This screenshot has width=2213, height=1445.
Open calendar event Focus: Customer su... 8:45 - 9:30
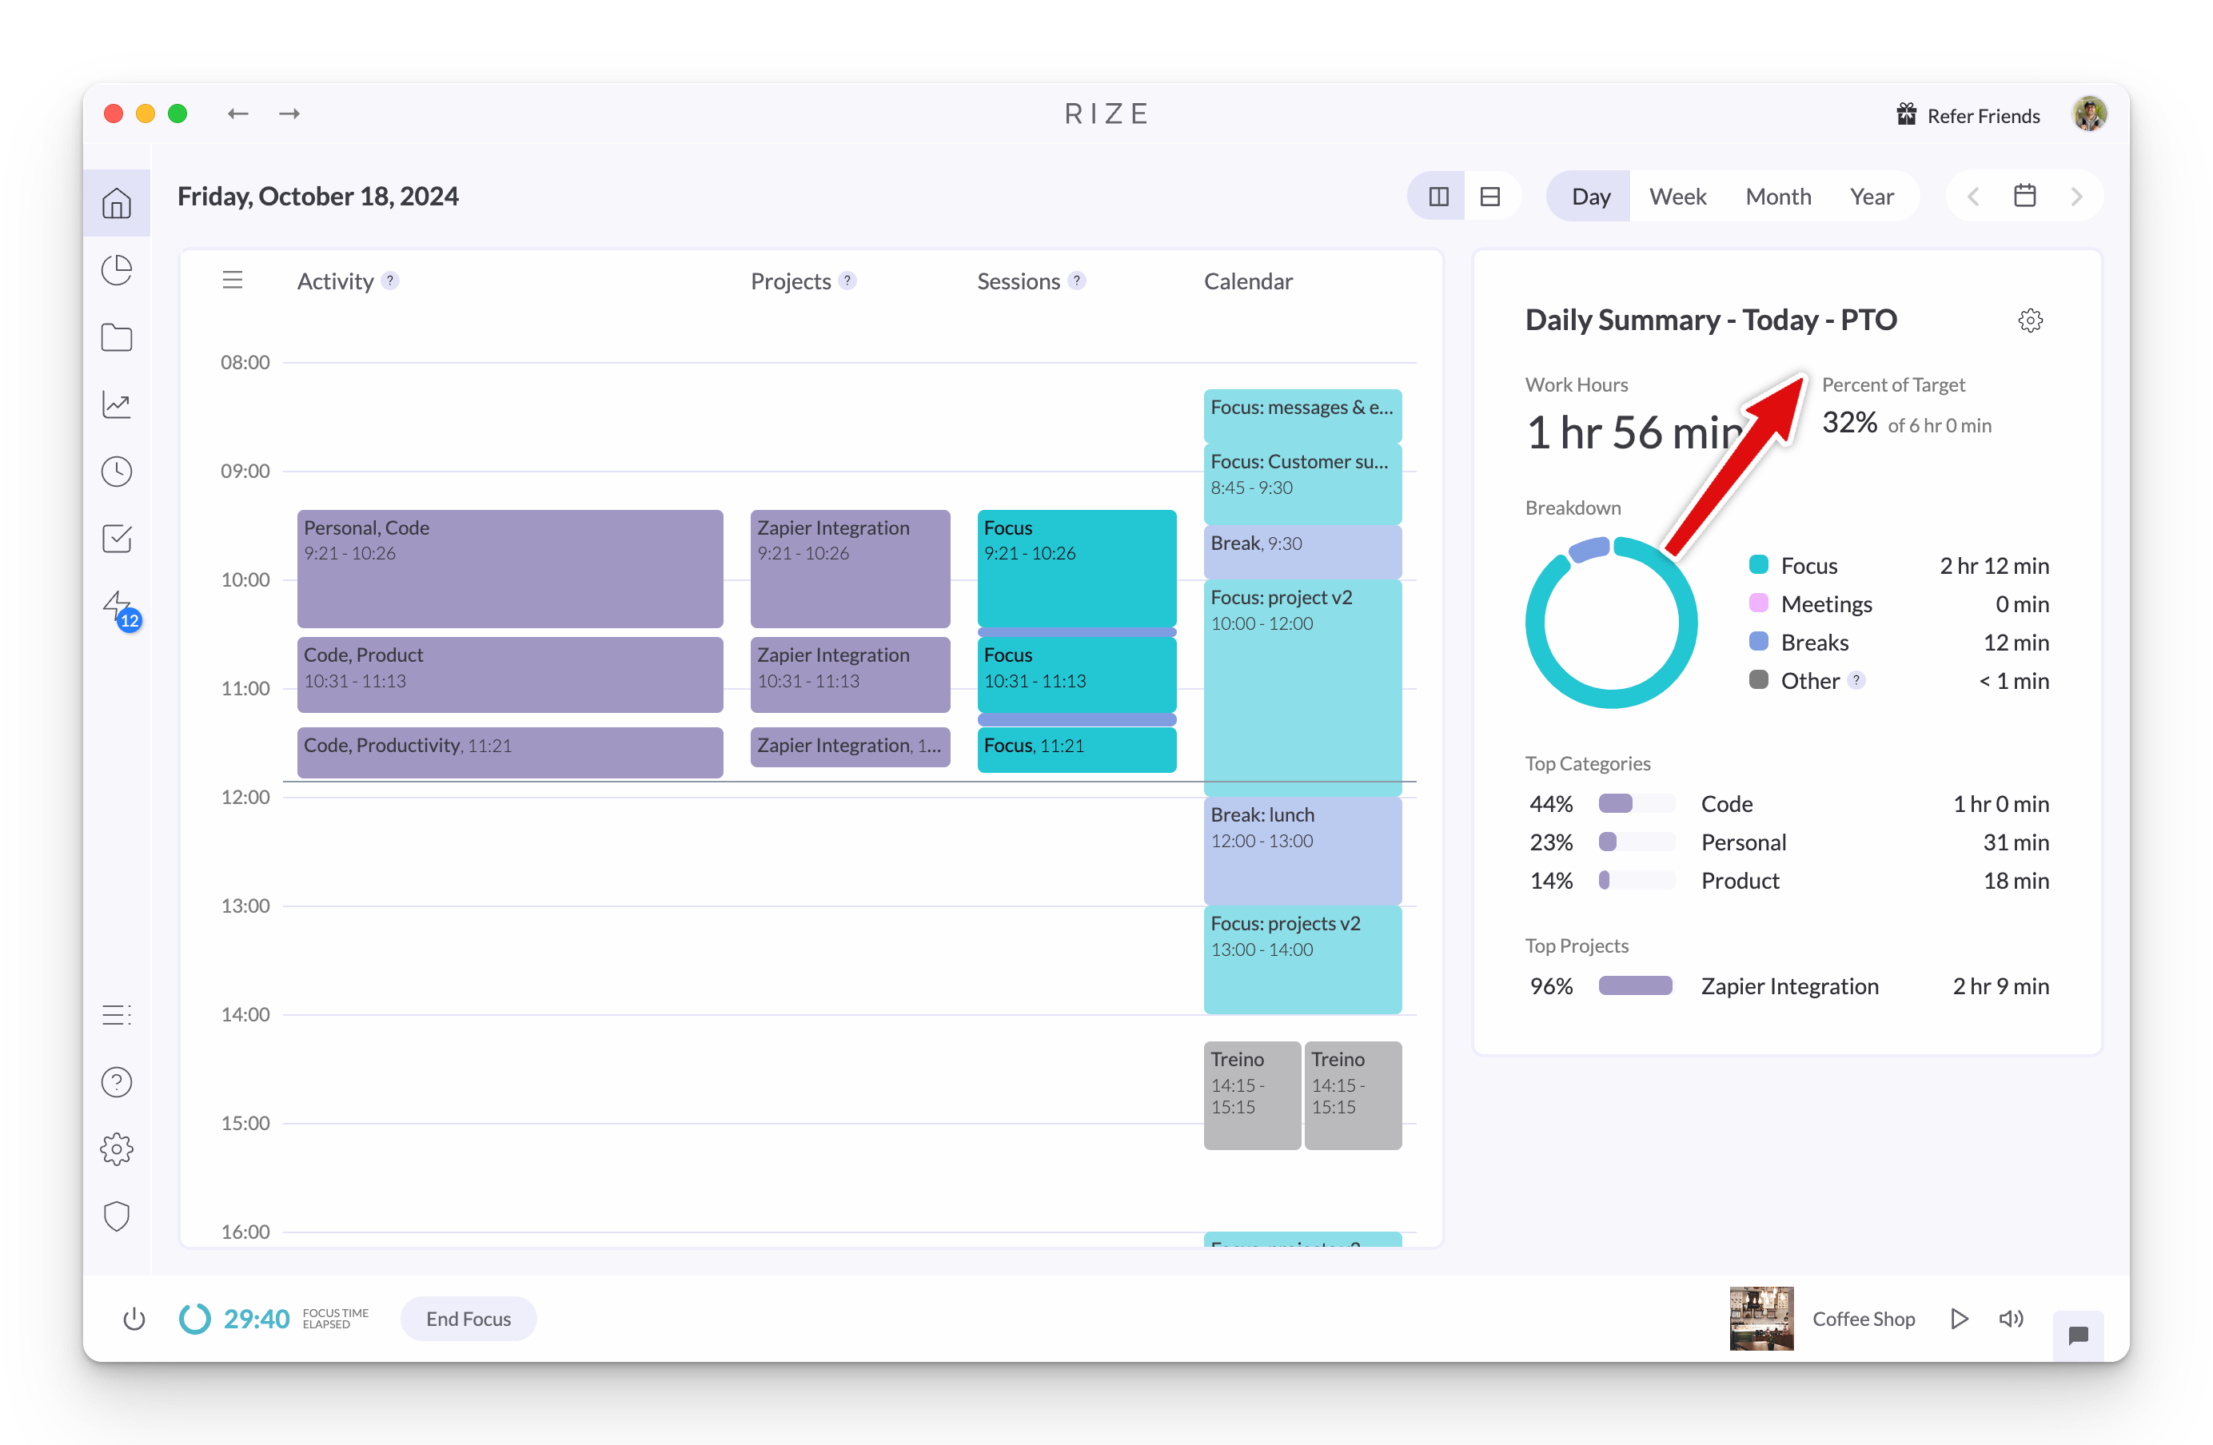click(x=1302, y=484)
